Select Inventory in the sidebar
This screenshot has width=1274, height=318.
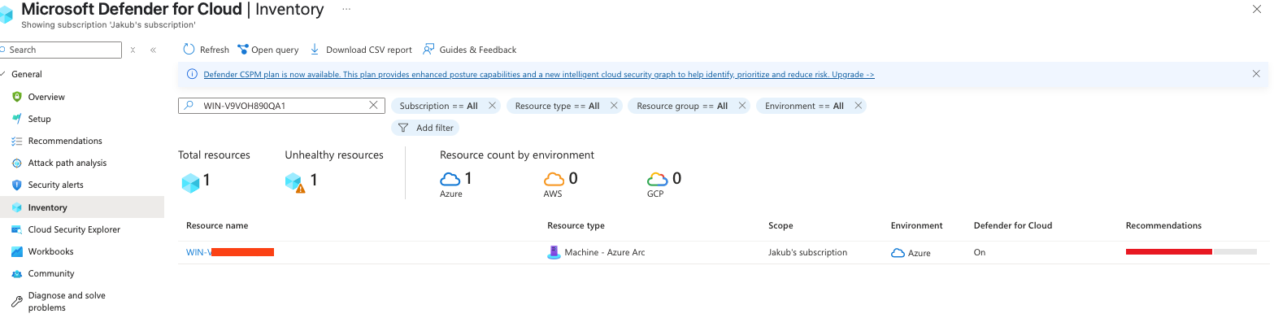pyautogui.click(x=81, y=207)
